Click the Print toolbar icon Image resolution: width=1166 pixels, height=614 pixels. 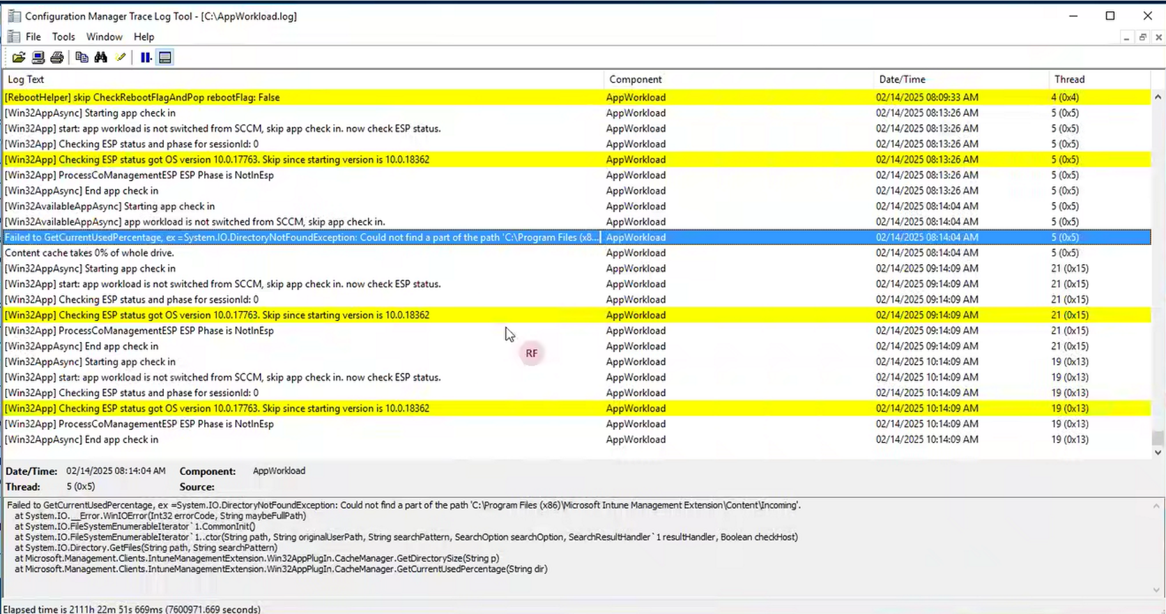pyautogui.click(x=57, y=57)
